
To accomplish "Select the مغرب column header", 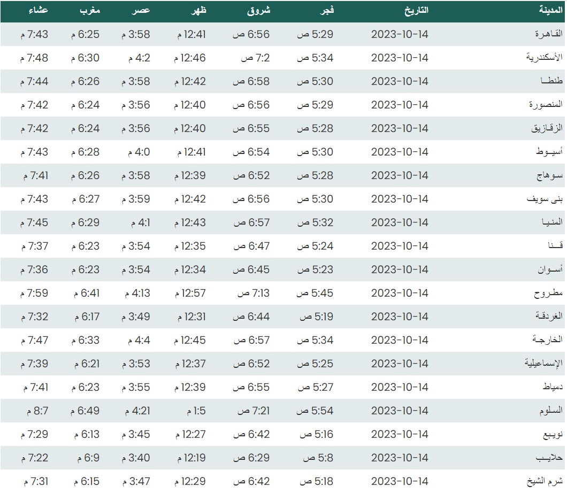I will (89, 10).
